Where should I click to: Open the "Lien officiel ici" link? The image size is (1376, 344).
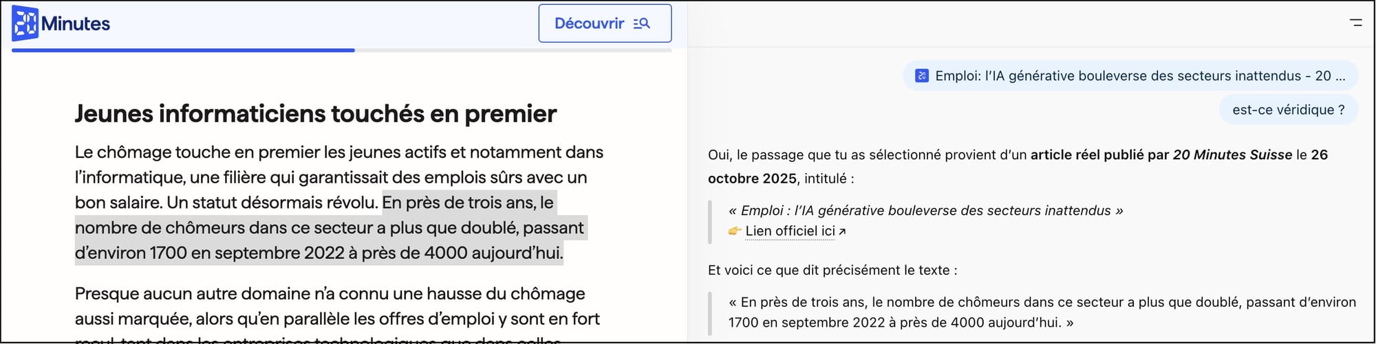790,231
